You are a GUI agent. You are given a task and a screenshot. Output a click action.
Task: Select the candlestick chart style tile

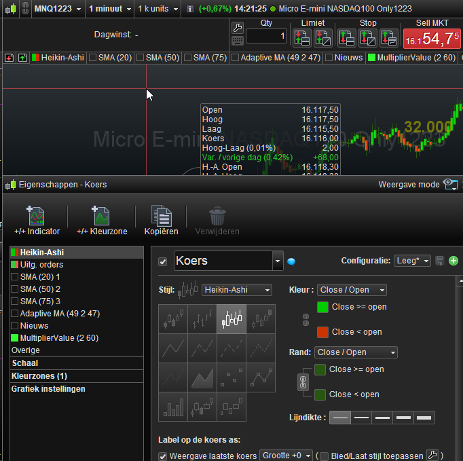pyautogui.click(x=173, y=319)
